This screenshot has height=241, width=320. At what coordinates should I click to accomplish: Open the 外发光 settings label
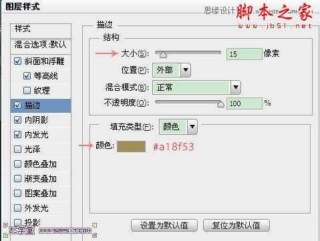point(37,208)
